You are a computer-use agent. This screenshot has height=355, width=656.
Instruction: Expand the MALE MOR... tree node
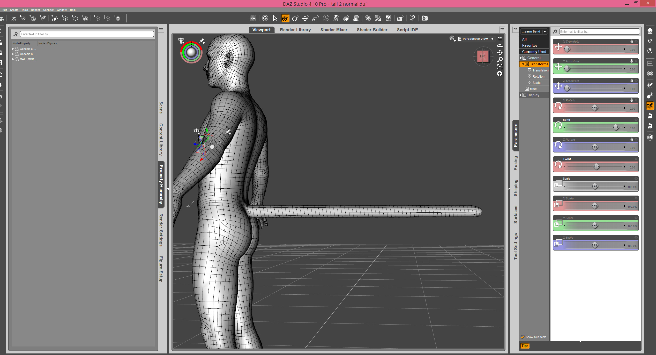[13, 59]
